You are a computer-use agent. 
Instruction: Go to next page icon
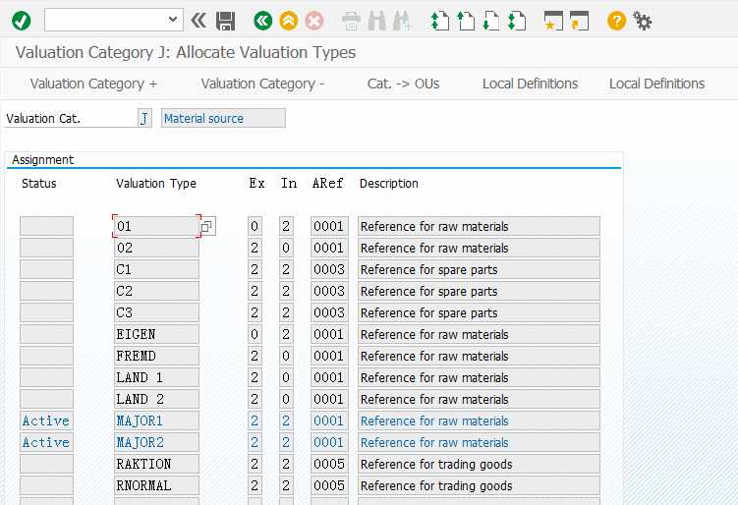[491, 21]
